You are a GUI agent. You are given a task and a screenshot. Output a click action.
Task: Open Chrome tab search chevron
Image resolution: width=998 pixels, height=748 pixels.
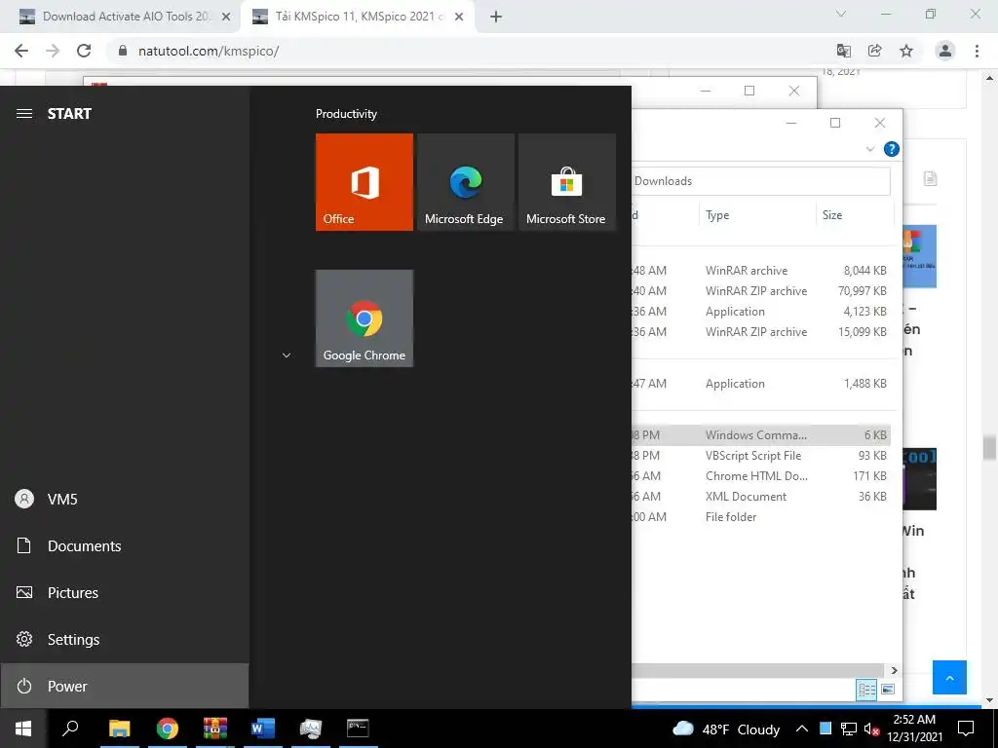point(841,14)
